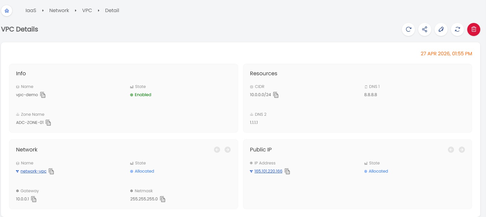The width and height of the screenshot is (486, 217).
Task: Click the CIDR label
Action: coord(260,86)
